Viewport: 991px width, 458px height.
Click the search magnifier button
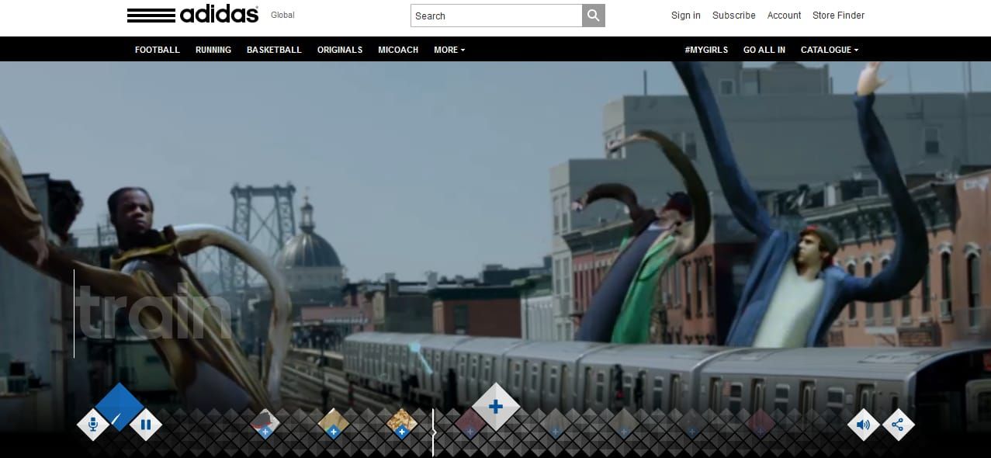coord(593,16)
